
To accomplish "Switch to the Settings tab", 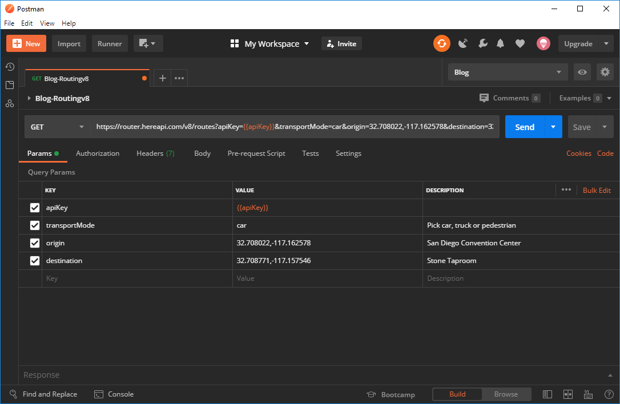I will click(348, 153).
